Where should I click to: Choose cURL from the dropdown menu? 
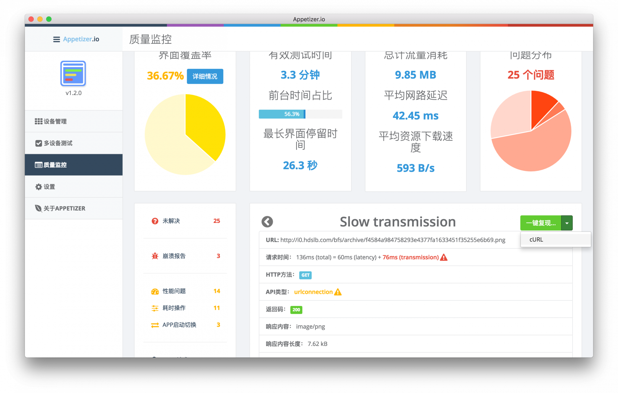(x=556, y=240)
